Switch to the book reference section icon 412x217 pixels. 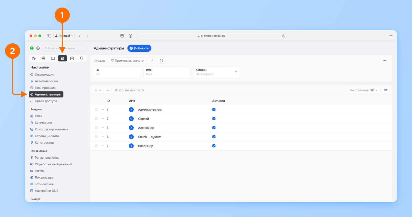point(53,58)
